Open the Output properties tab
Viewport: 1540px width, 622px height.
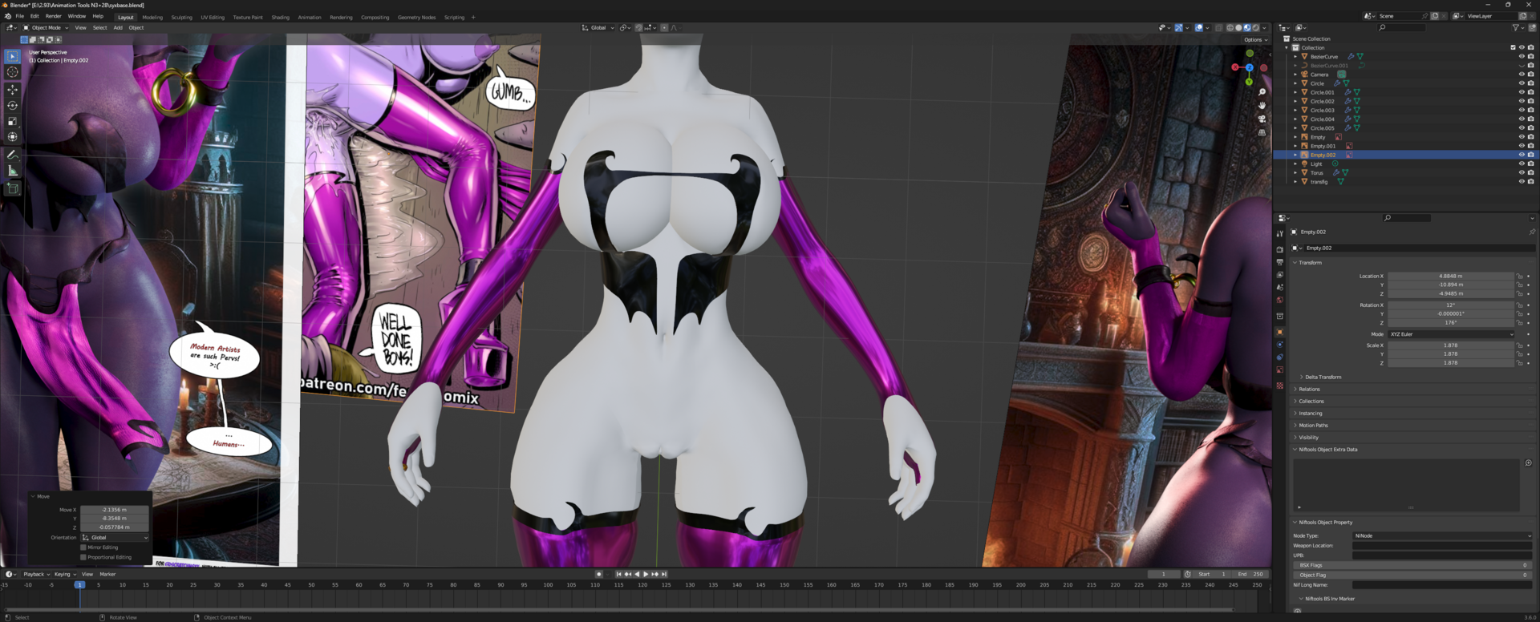(1279, 262)
